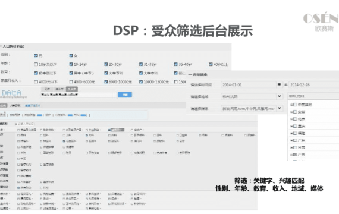Toggle the 25-30岁 age checkbox
This screenshot has height=214, width=339.
pyautogui.click(x=106, y=64)
